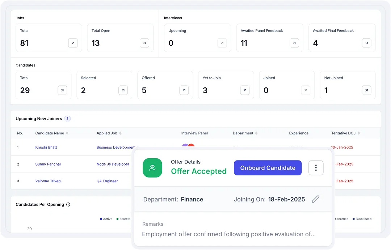391x250 pixels.
Task: Sort by Candidate Name column
Action: click(67, 133)
